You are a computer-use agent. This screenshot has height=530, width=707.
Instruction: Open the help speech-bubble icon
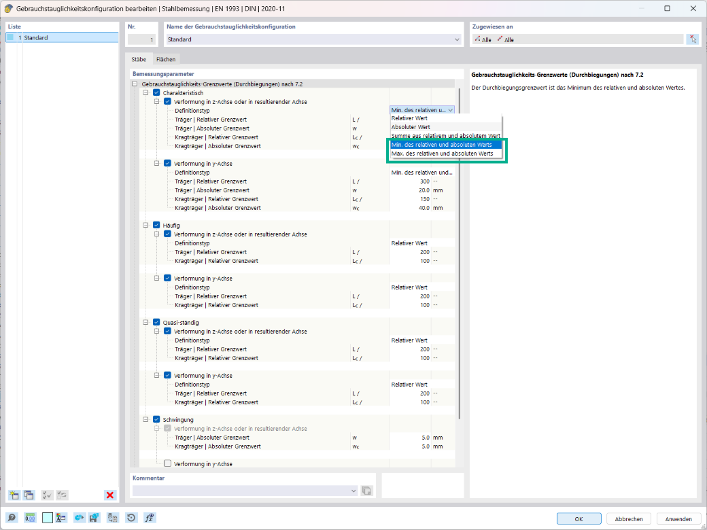coord(12,518)
